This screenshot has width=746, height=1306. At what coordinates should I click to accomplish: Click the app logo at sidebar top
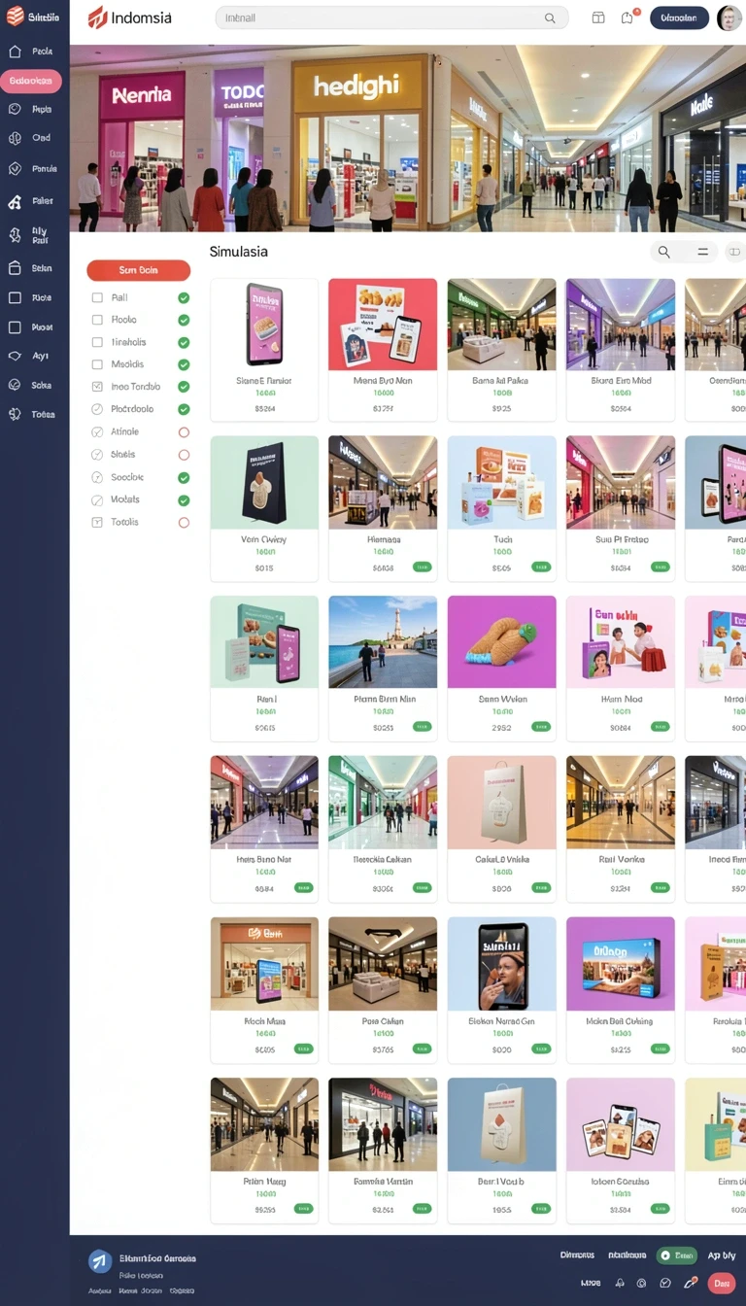pyautogui.click(x=15, y=17)
